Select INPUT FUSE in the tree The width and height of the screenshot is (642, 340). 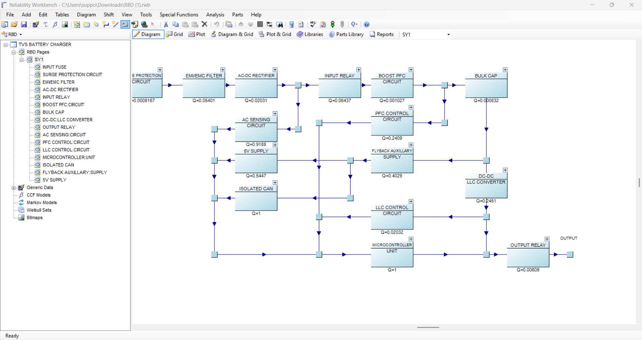click(55, 67)
